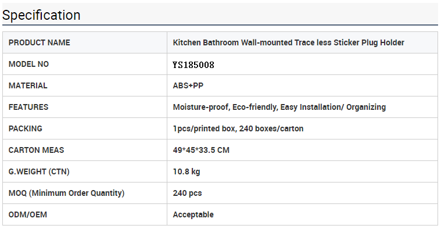The height and width of the screenshot is (229, 441).
Task: Select the G.WEIGHT (CTN) label cell
Action: coord(85,171)
